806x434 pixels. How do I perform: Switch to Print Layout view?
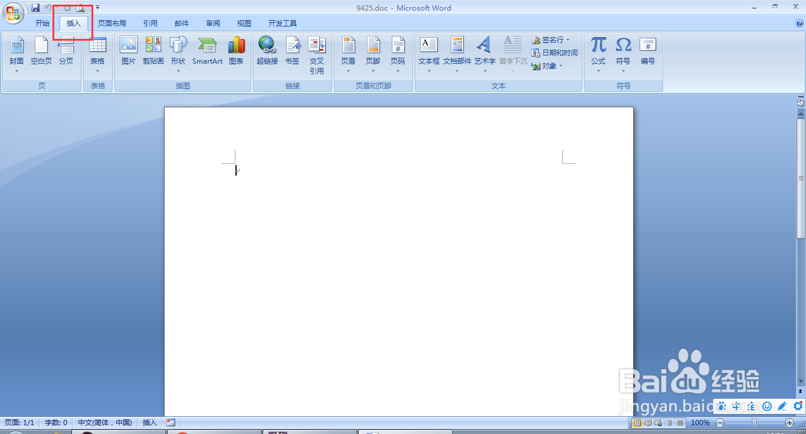(637, 423)
